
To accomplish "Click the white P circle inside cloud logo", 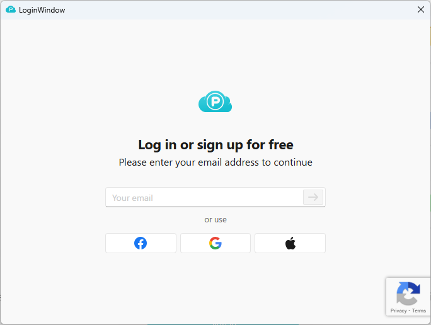I will (215, 101).
